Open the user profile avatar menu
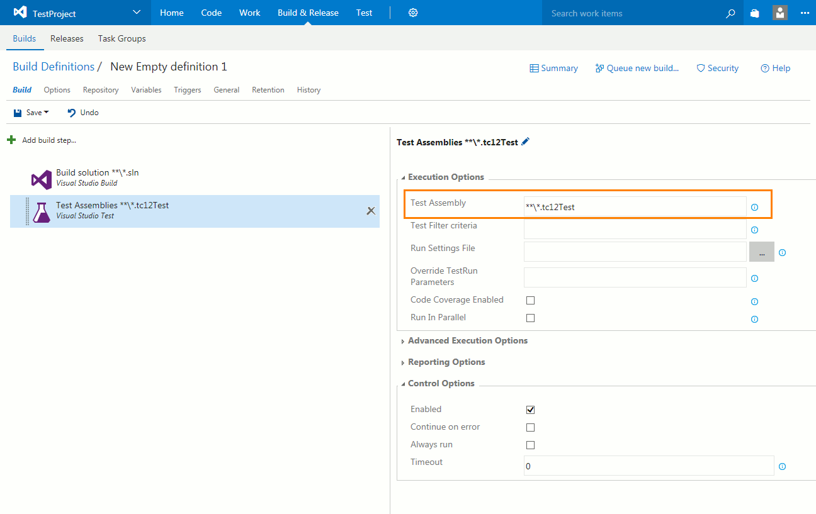The height and width of the screenshot is (514, 816). 780,13
